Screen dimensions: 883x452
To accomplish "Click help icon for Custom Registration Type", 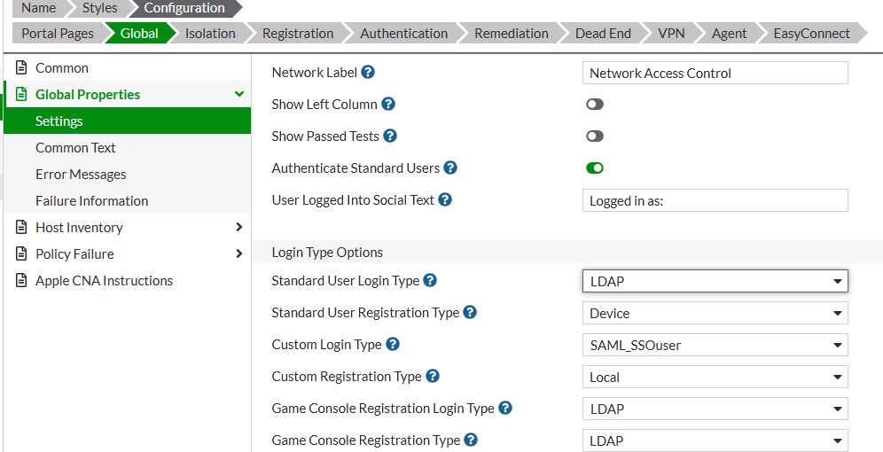I will (432, 376).
